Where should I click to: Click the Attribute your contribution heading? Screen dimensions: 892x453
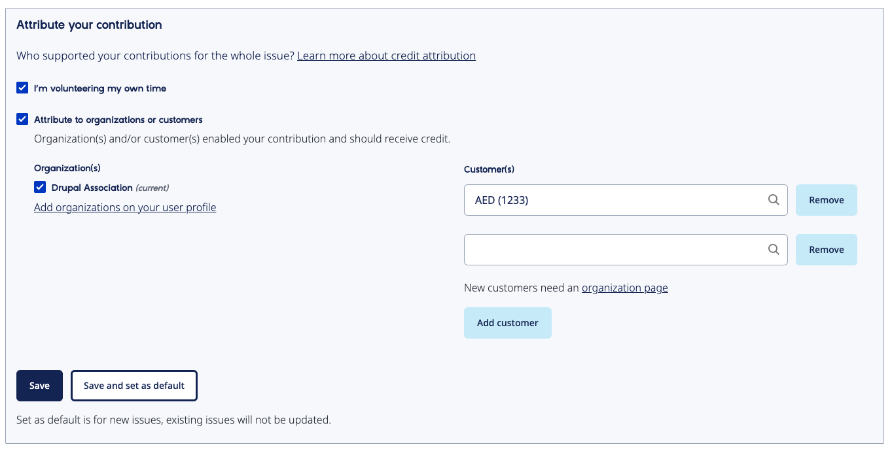(x=89, y=25)
